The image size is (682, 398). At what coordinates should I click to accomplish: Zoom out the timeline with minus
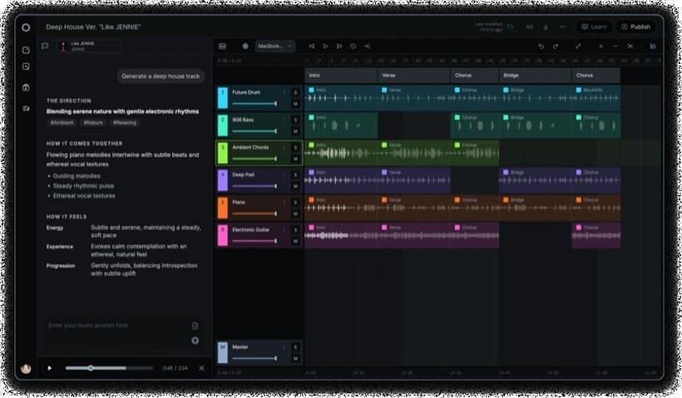(x=615, y=46)
